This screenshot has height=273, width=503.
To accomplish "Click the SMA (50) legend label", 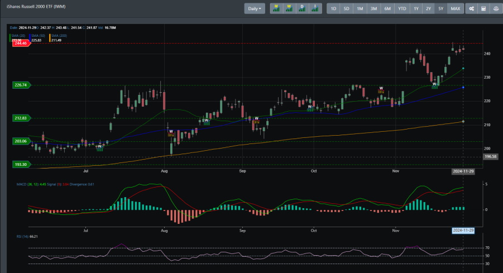I will pyautogui.click(x=38, y=36).
